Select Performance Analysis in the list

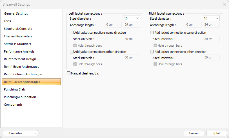click(19, 51)
